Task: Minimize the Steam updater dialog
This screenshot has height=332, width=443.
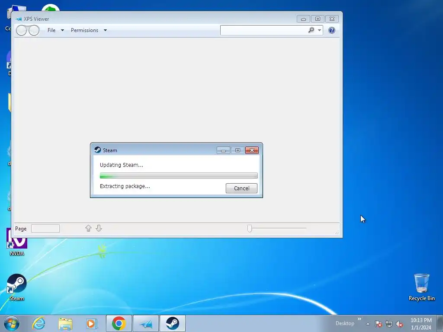Action: click(223, 150)
